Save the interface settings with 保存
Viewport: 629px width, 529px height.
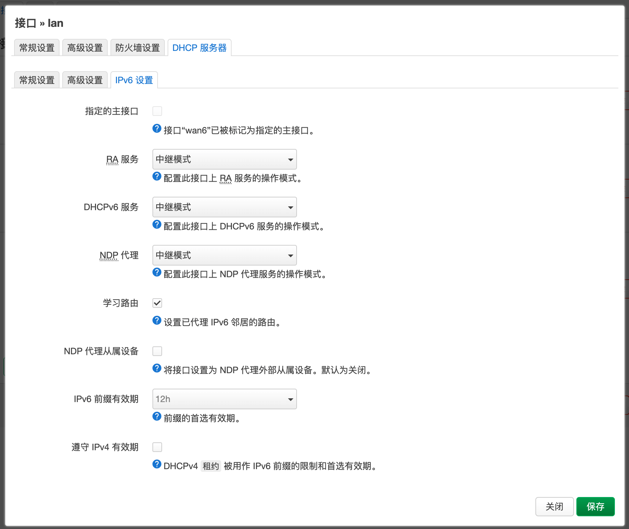tap(595, 506)
